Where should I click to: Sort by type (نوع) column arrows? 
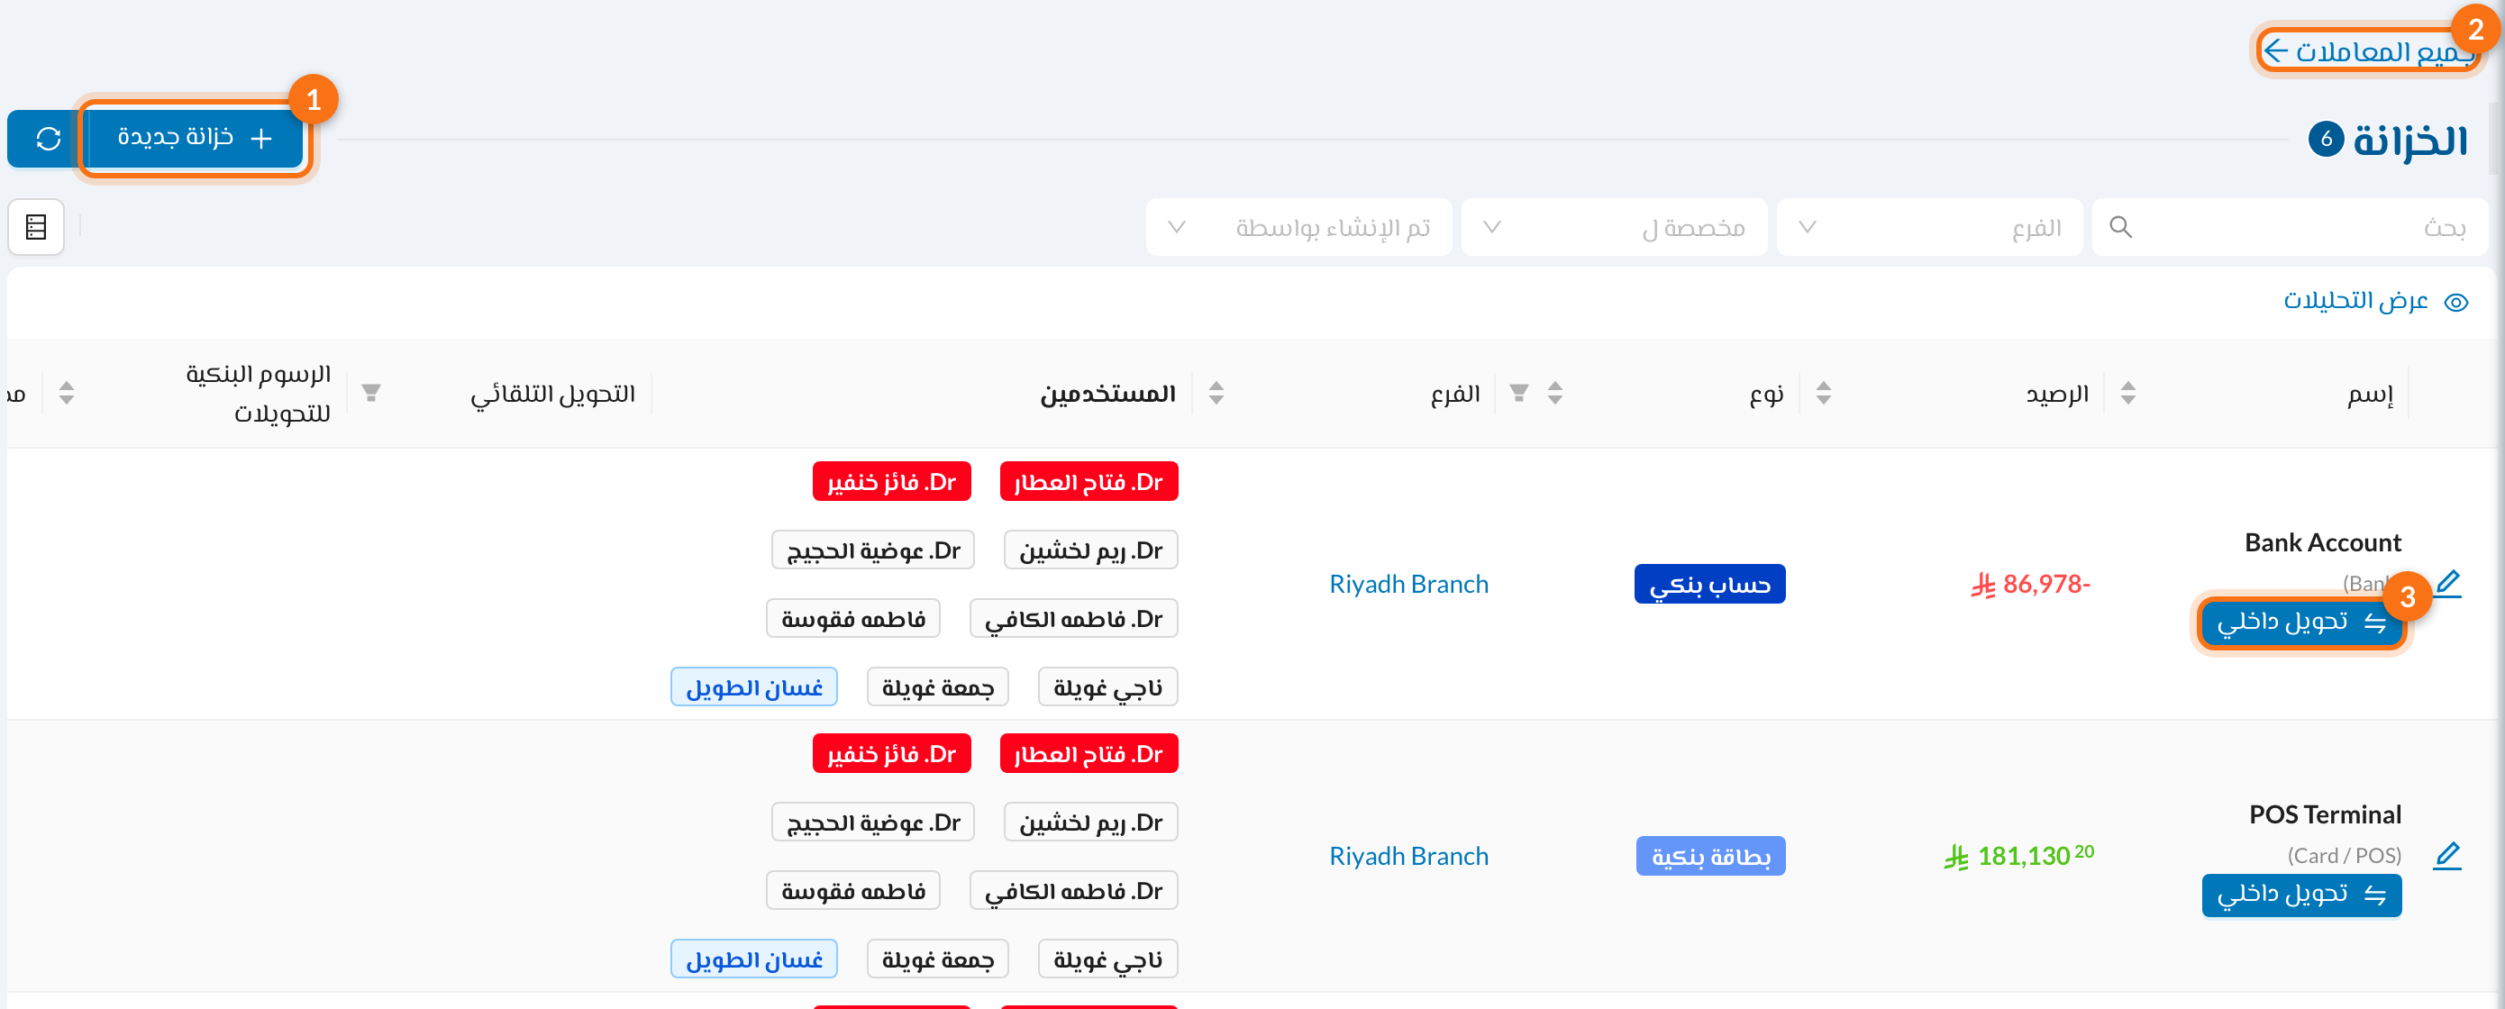1555,393
